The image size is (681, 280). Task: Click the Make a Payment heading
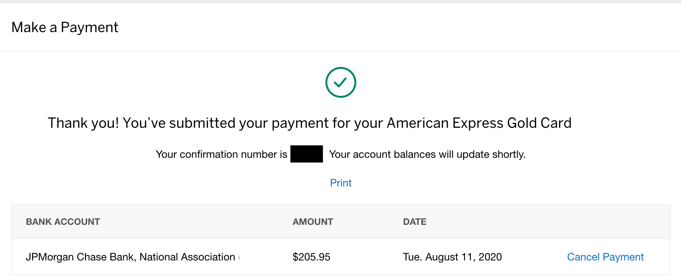pos(65,27)
